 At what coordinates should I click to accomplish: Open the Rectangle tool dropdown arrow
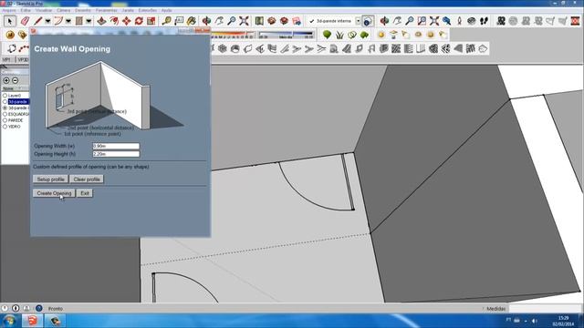pos(89,21)
